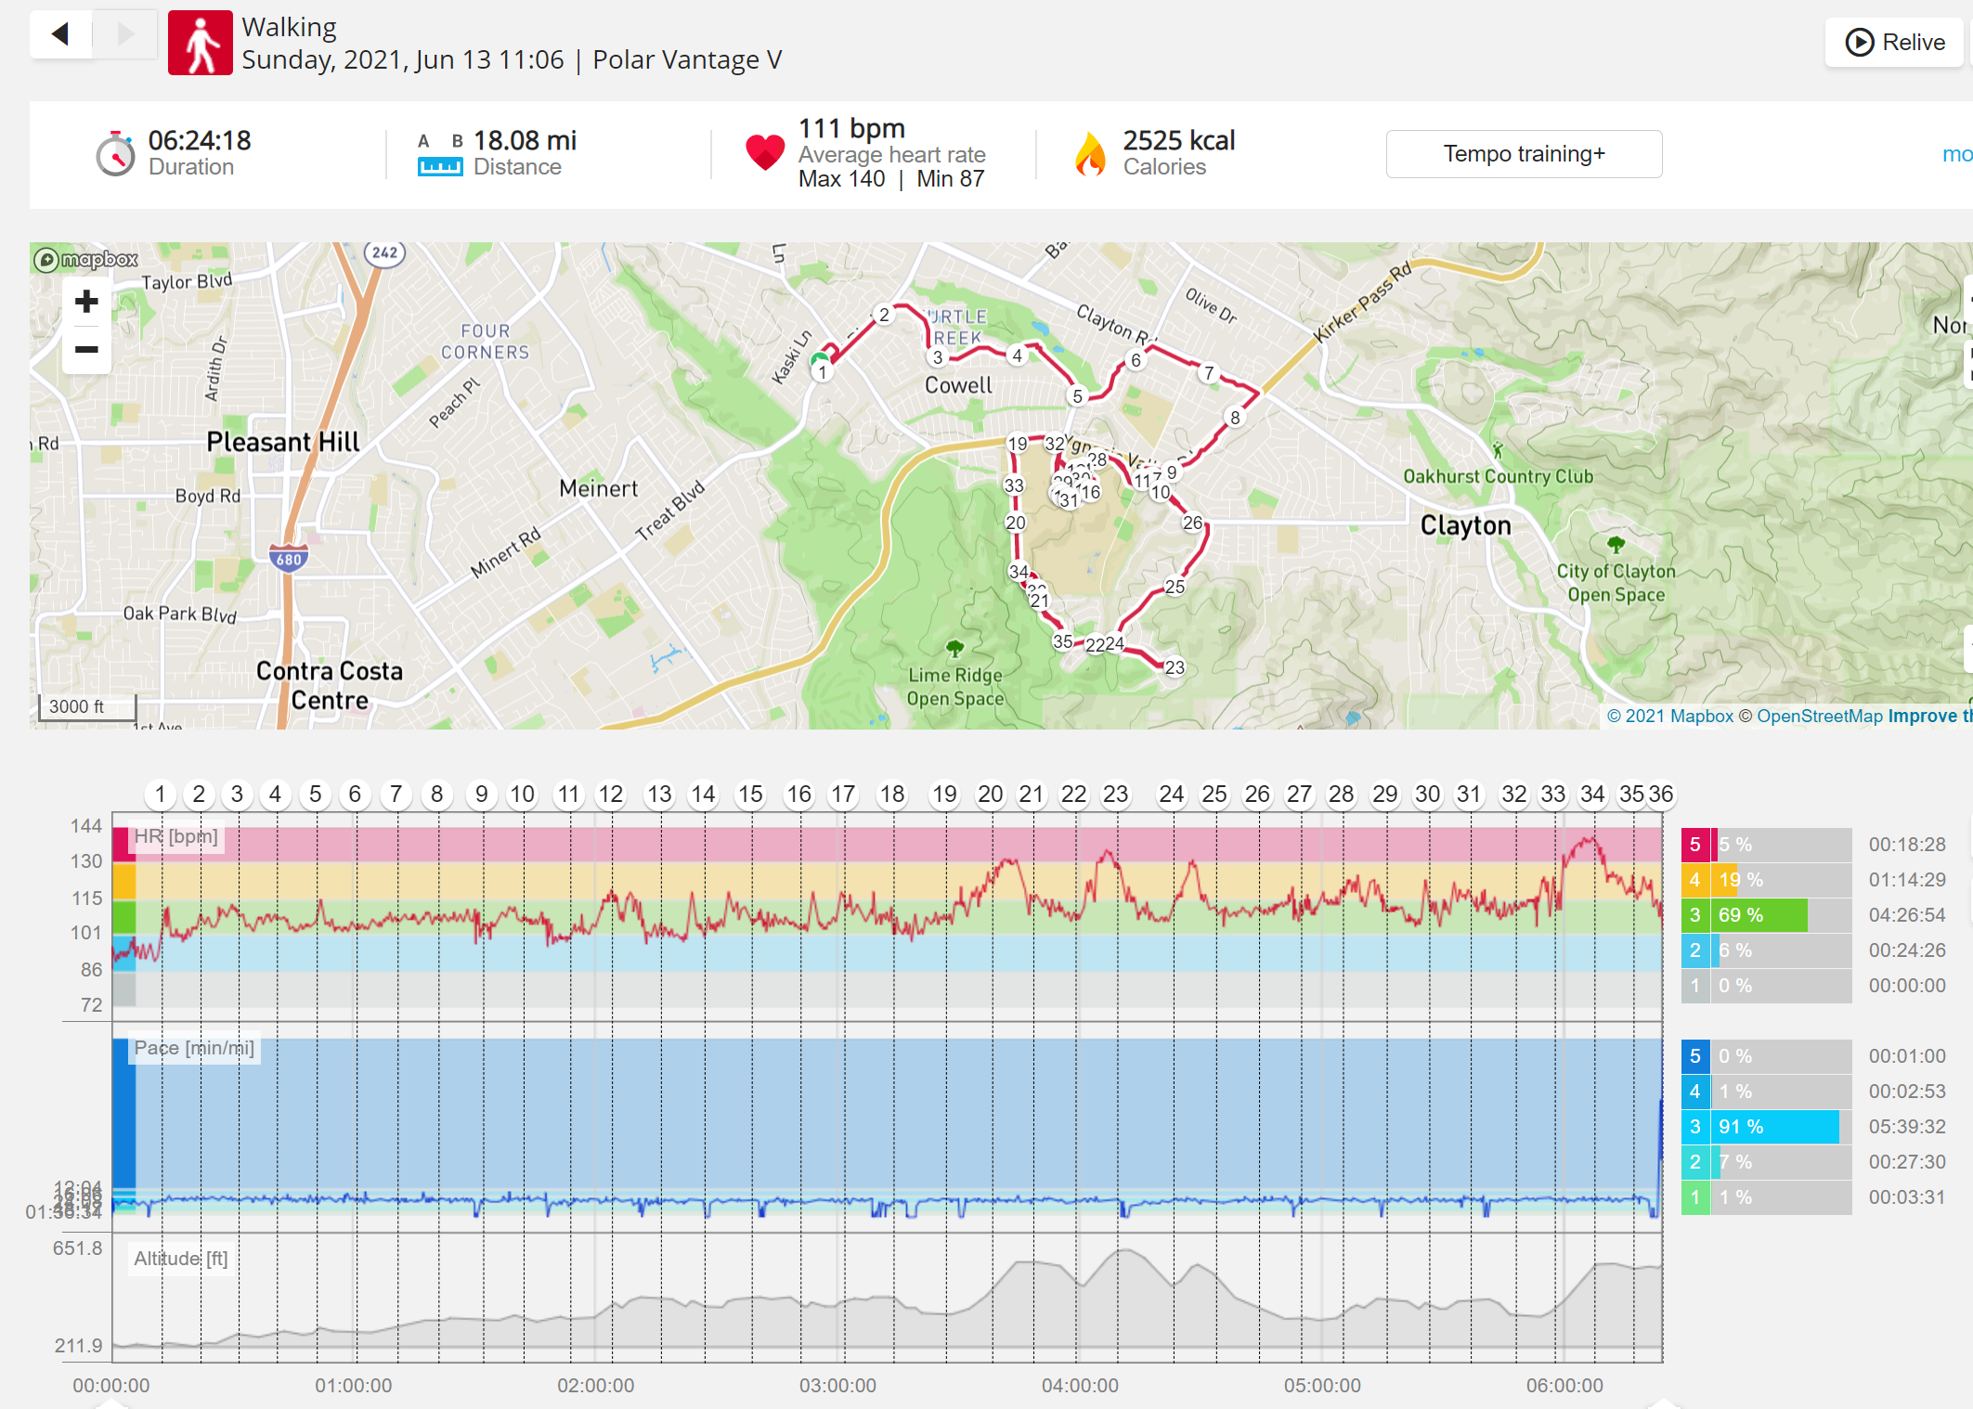1973x1409 pixels.
Task: Click heart rate zone 3 green bar
Action: point(1760,915)
